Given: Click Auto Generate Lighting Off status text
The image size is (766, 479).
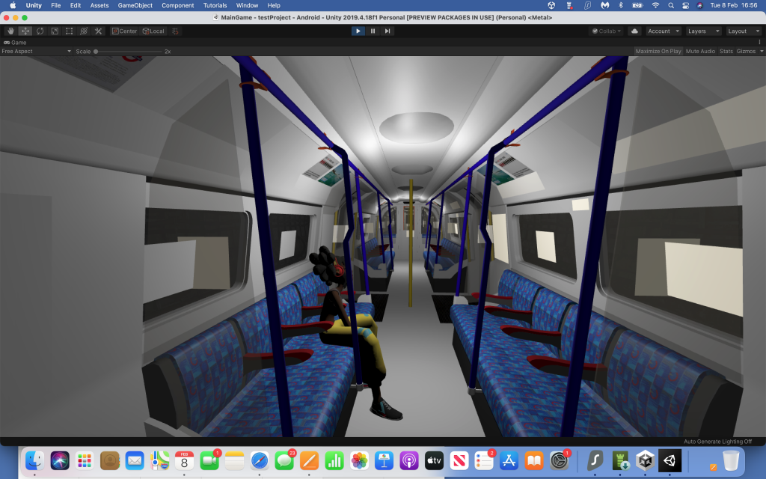Looking at the screenshot, I should [x=717, y=442].
